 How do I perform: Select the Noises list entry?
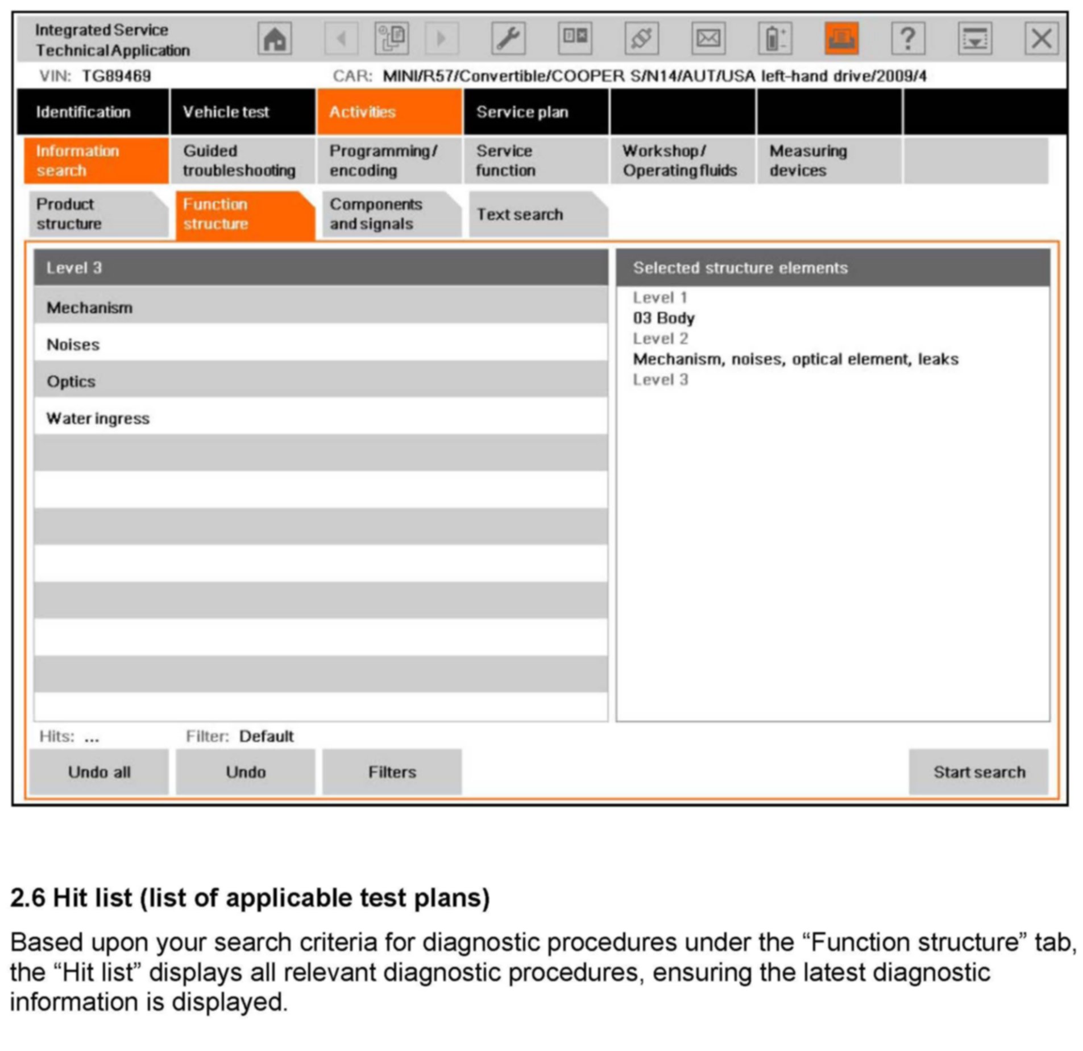click(320, 344)
